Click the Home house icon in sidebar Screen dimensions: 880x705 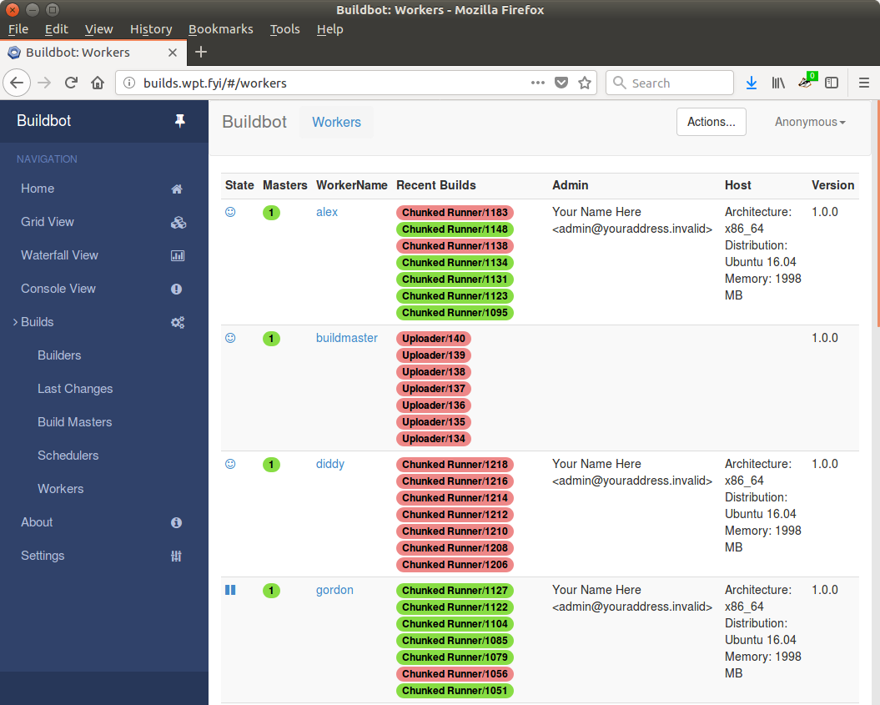(x=177, y=189)
